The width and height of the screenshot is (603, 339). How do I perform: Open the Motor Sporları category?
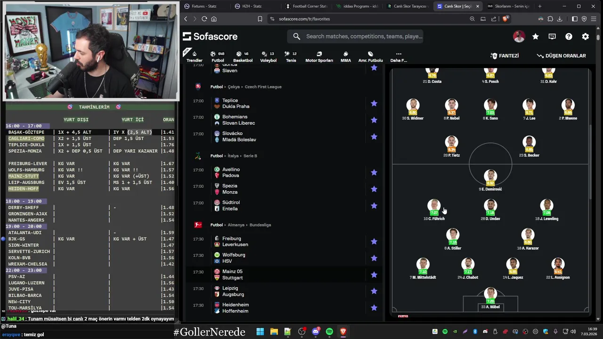(319, 56)
